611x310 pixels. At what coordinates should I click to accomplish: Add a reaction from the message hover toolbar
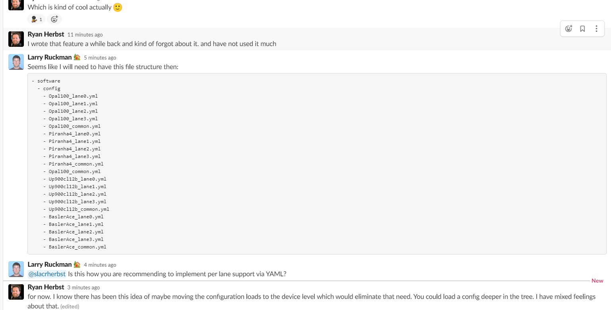pyautogui.click(x=569, y=29)
